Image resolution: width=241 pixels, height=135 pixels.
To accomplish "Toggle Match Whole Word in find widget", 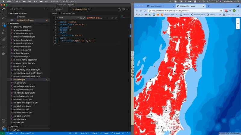I will tap(81, 18).
